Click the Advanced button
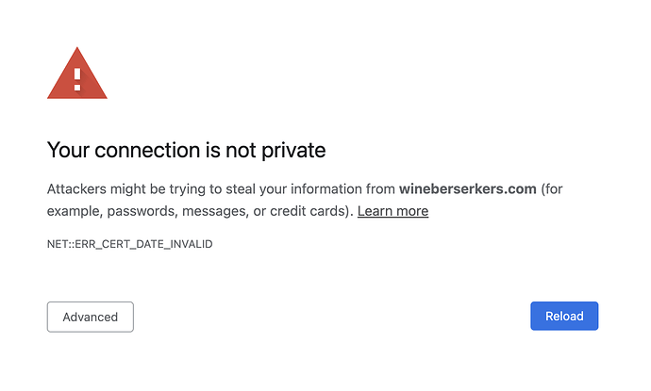 [90, 317]
